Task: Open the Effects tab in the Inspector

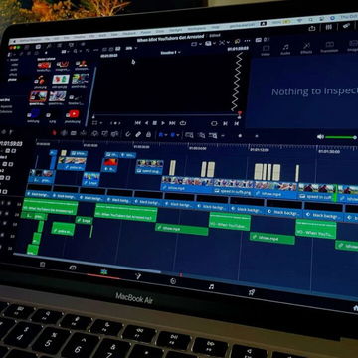Action: click(x=306, y=48)
